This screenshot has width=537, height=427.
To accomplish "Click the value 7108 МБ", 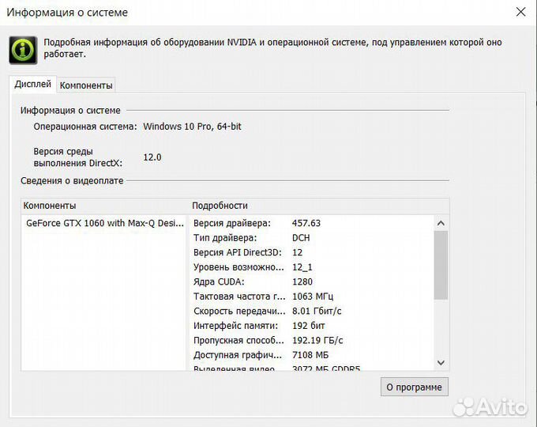I will [310, 355].
